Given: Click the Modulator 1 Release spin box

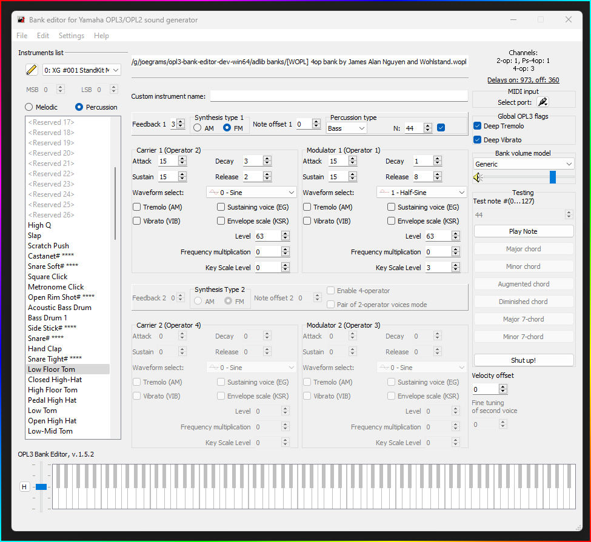Looking at the screenshot, I should 427,177.
